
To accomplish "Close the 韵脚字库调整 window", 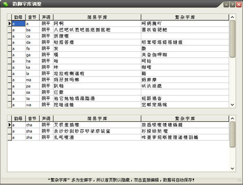I will 239,4.
